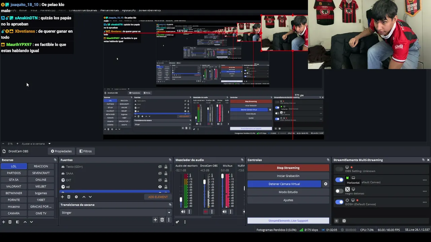
Task: Open audio mixer three-dot menu
Action: (185, 222)
